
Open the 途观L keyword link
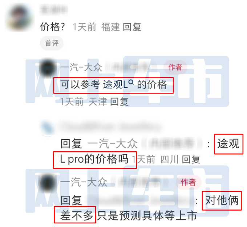(115, 85)
